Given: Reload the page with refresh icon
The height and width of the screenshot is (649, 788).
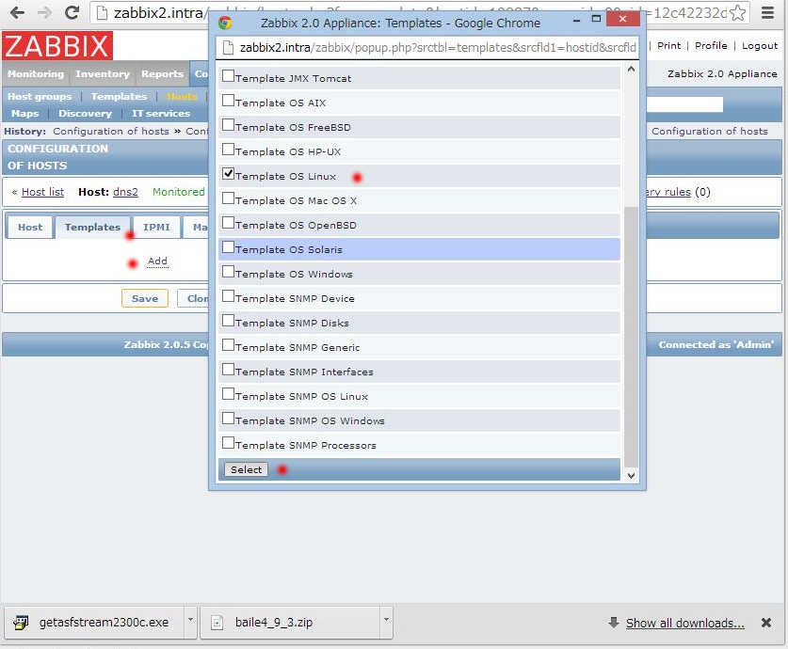Looking at the screenshot, I should (x=72, y=12).
